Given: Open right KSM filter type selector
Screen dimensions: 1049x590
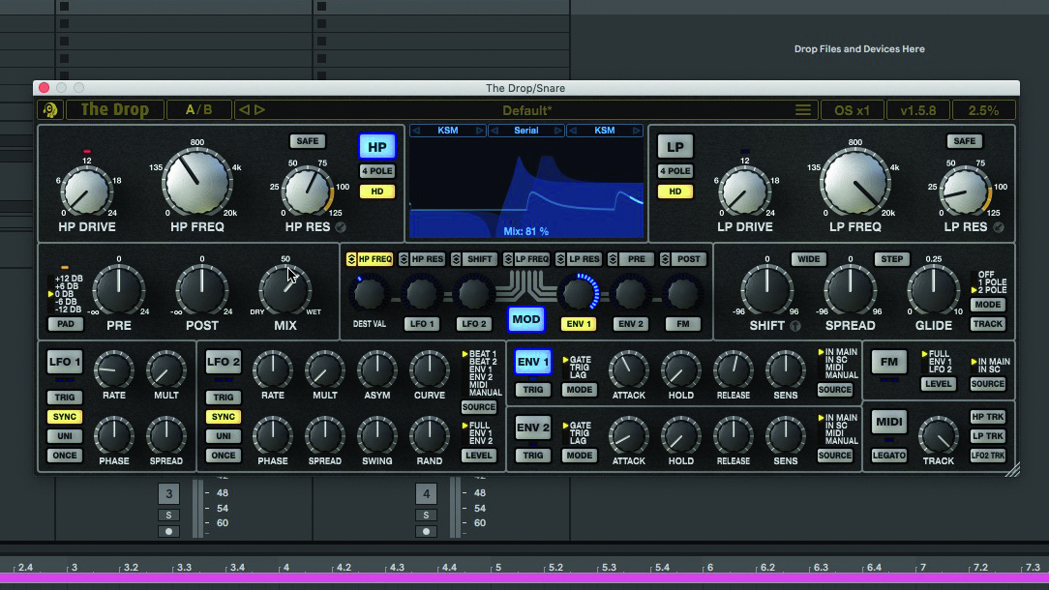Looking at the screenshot, I should (604, 131).
